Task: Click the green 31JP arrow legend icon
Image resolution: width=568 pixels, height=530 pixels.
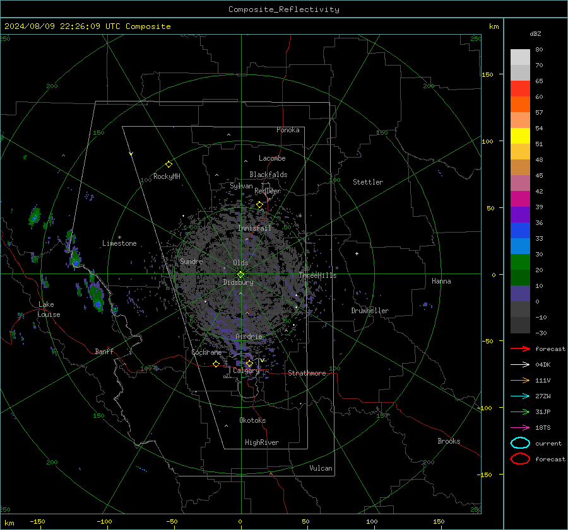Action: pos(520,412)
